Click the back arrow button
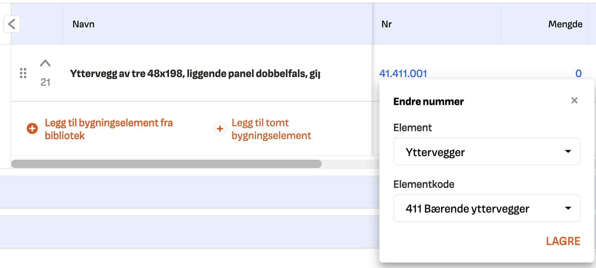Viewport: 596px width, 268px height. pyautogui.click(x=12, y=24)
